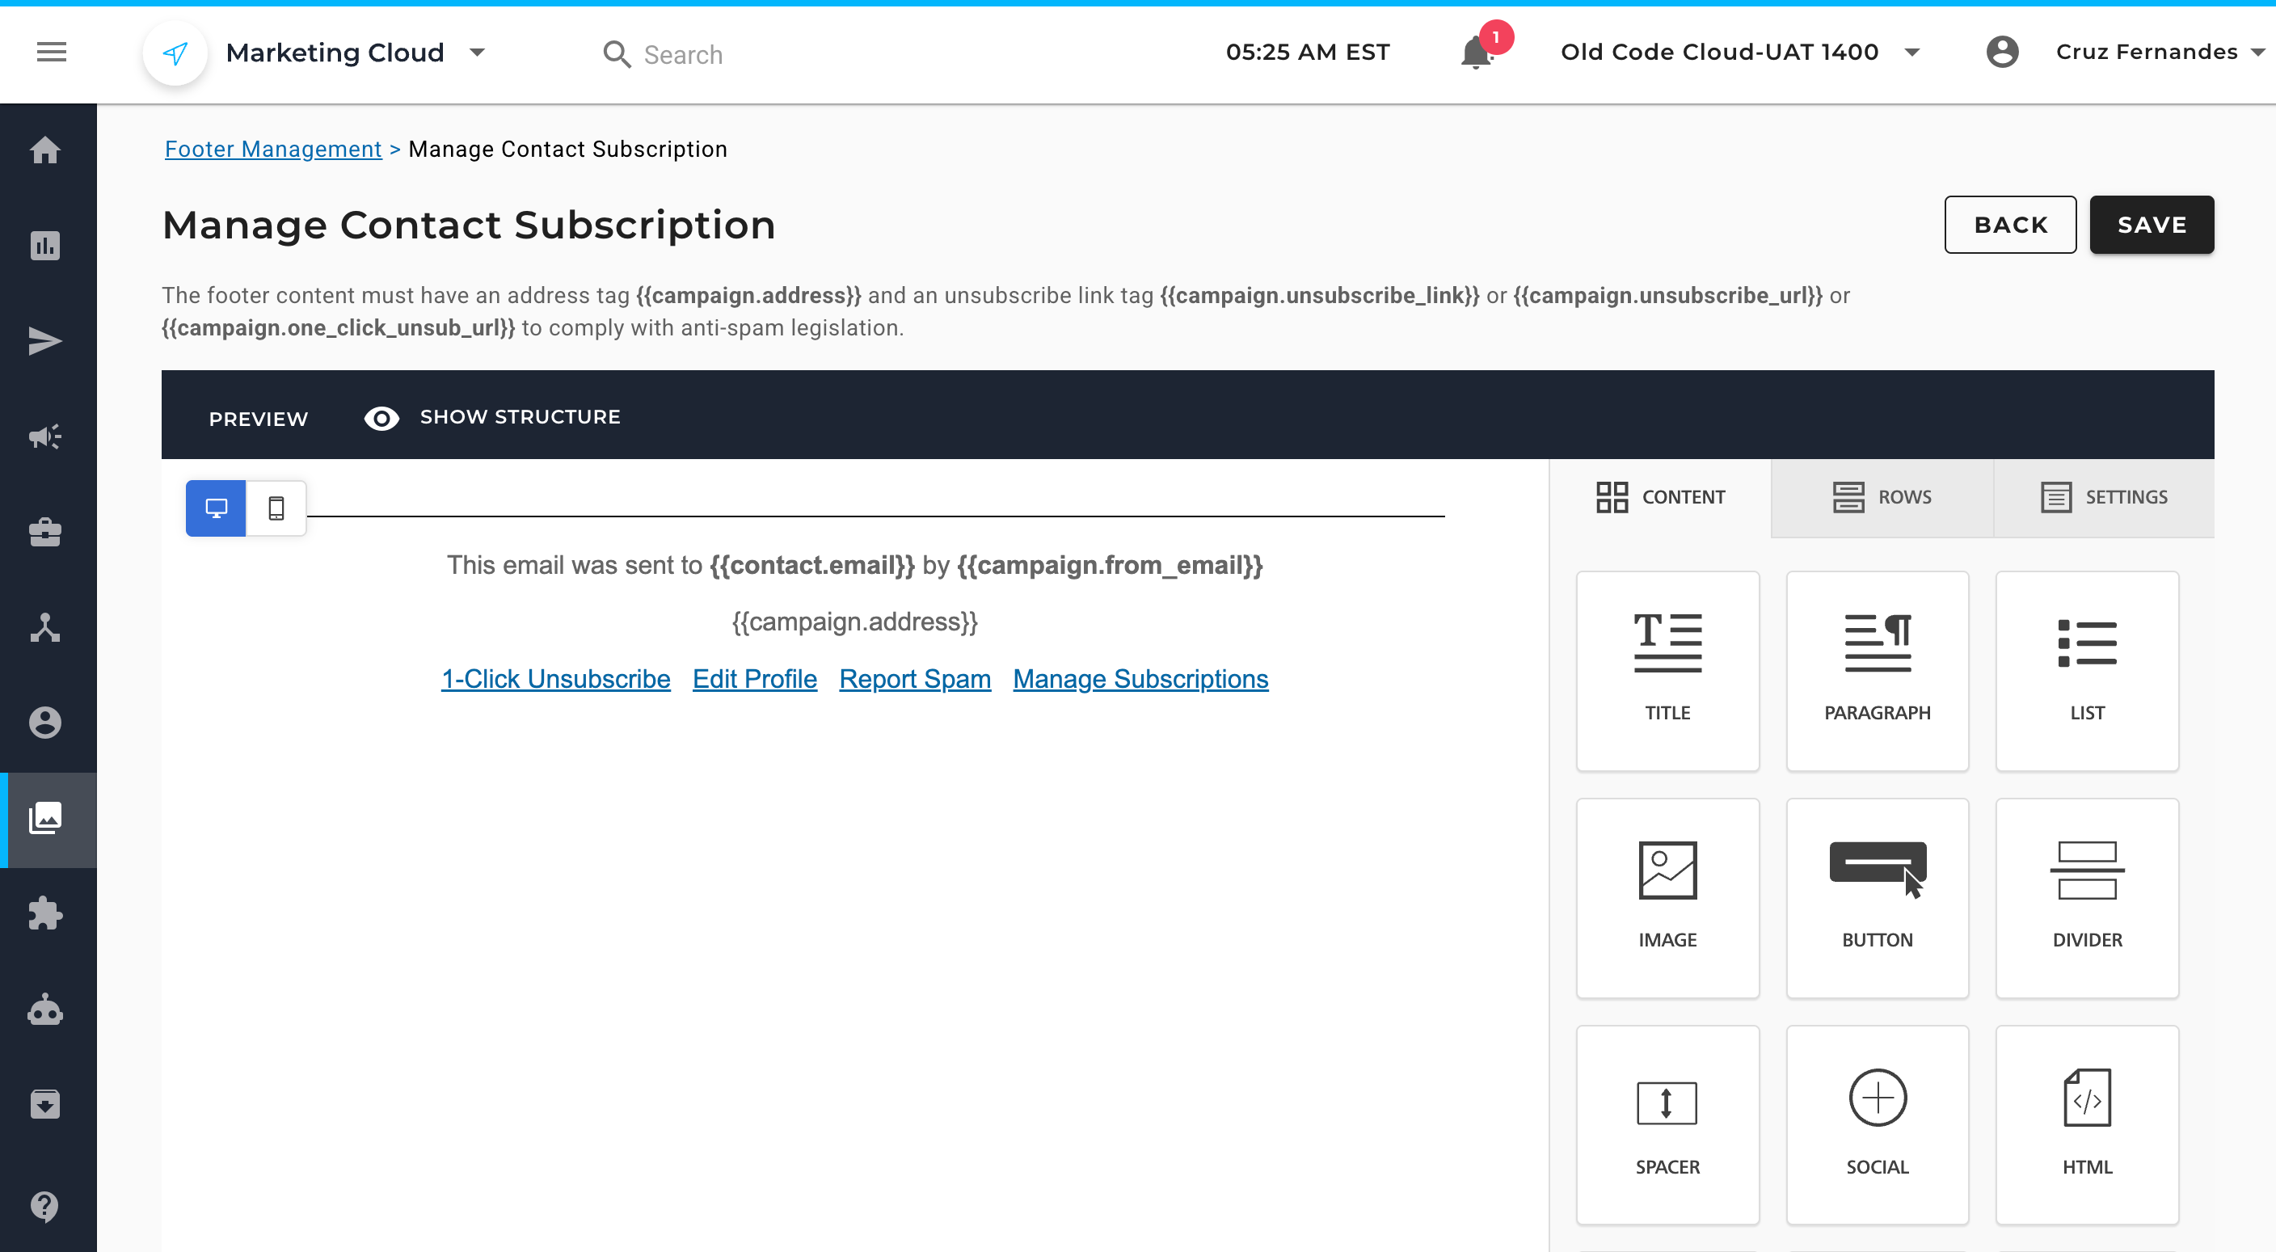The image size is (2276, 1252).
Task: Open the megaphone campaigns icon in sidebar
Action: coord(46,436)
